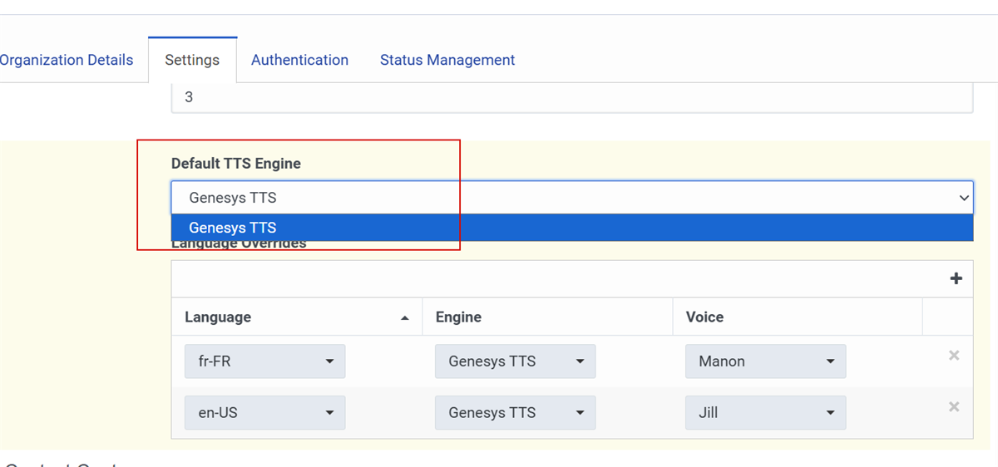Change engine for the en-US row

pos(515,413)
